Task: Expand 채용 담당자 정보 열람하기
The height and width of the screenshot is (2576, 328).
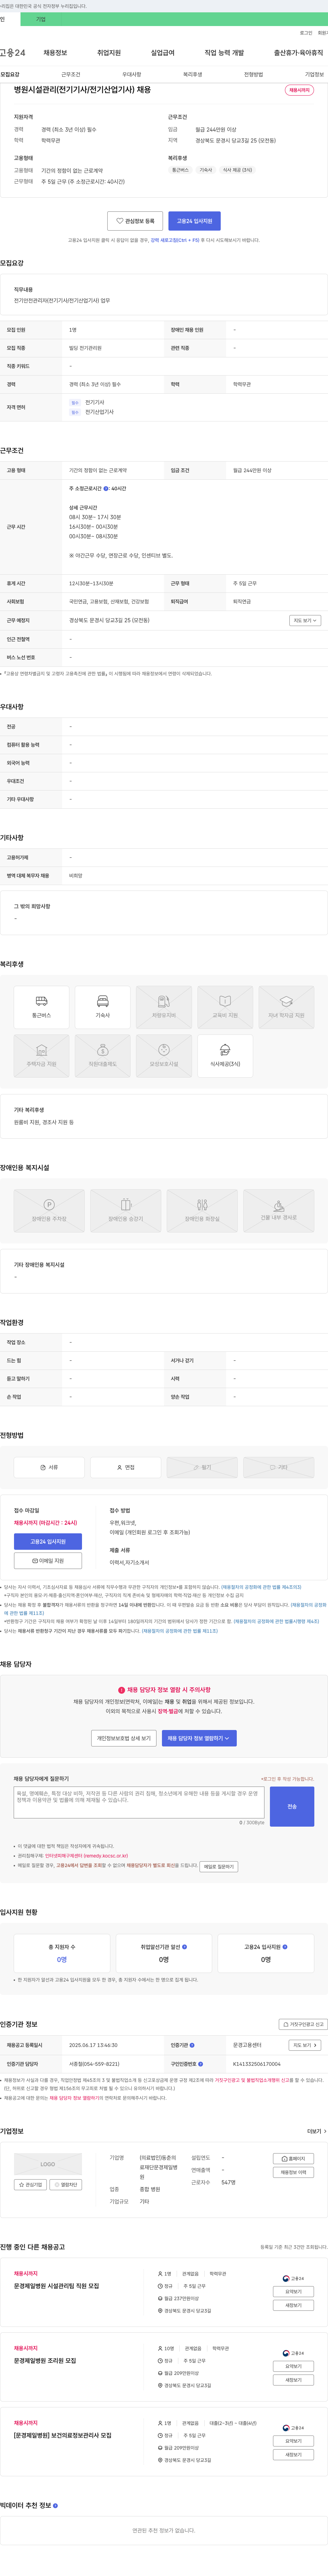Action: (x=200, y=1738)
